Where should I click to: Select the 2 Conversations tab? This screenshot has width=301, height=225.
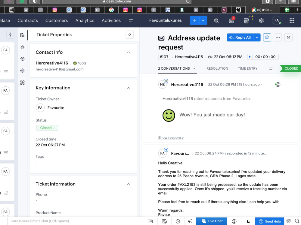tap(174, 68)
